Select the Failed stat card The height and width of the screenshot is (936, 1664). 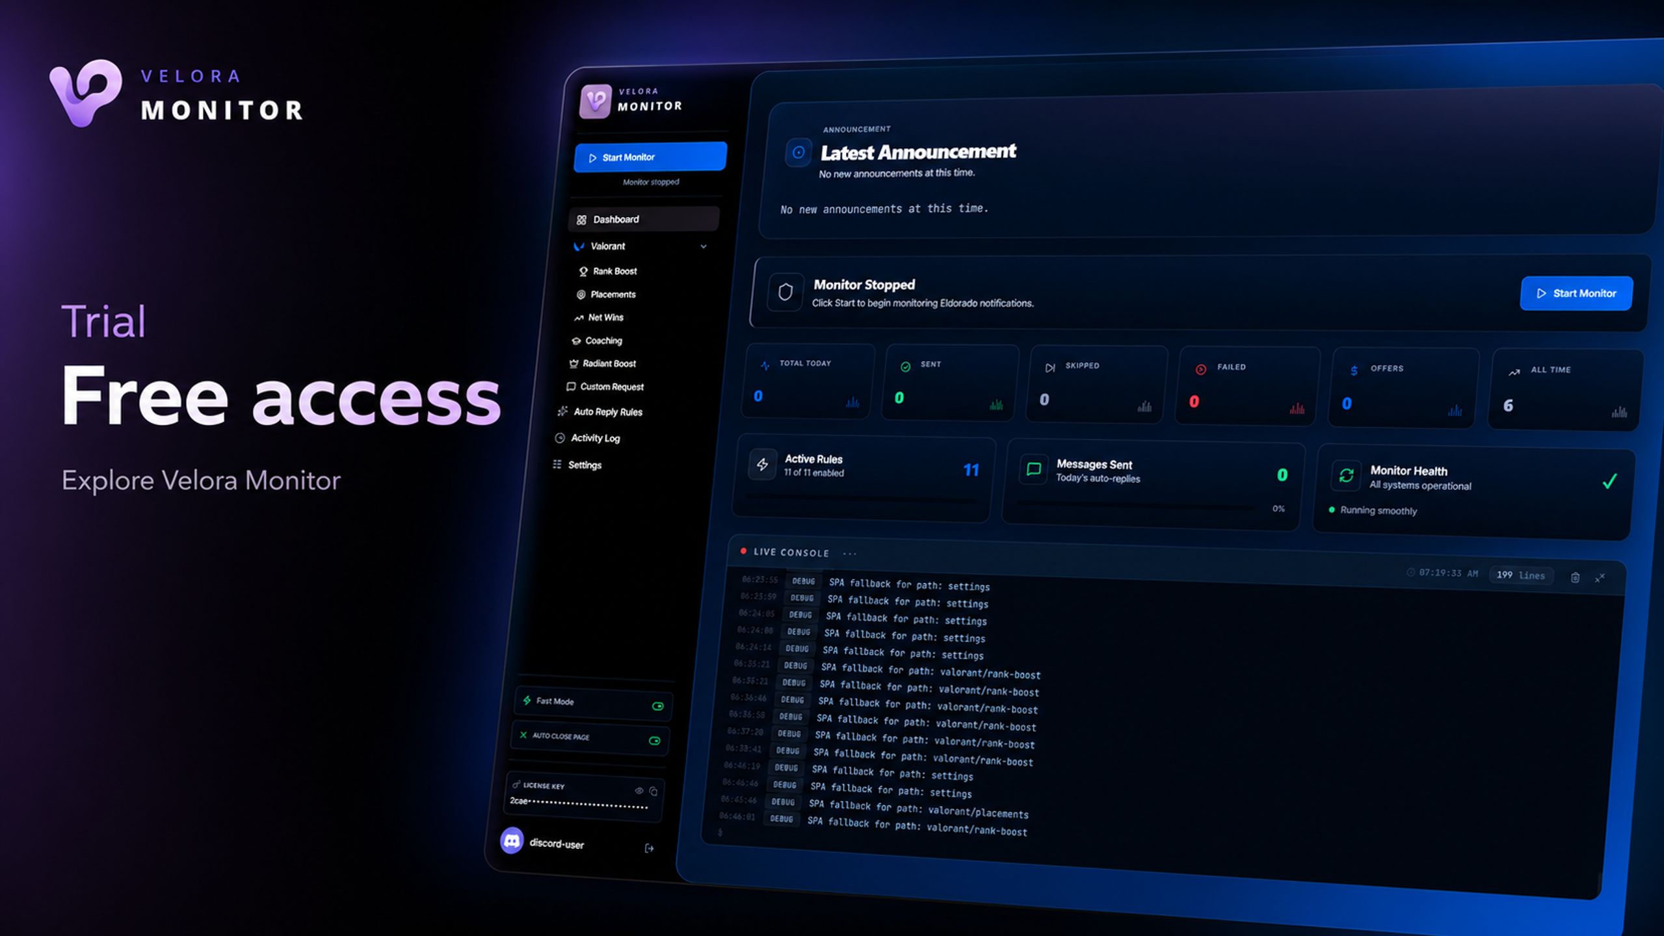pos(1248,387)
